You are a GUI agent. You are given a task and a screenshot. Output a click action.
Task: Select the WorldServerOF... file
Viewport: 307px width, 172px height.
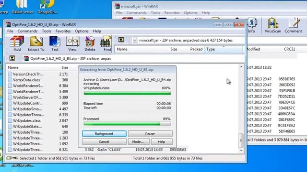click(x=27, y=97)
